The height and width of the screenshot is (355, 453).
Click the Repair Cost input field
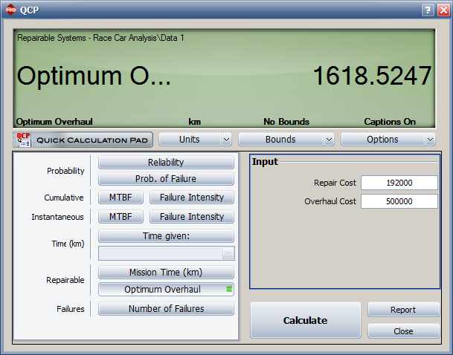coord(399,183)
